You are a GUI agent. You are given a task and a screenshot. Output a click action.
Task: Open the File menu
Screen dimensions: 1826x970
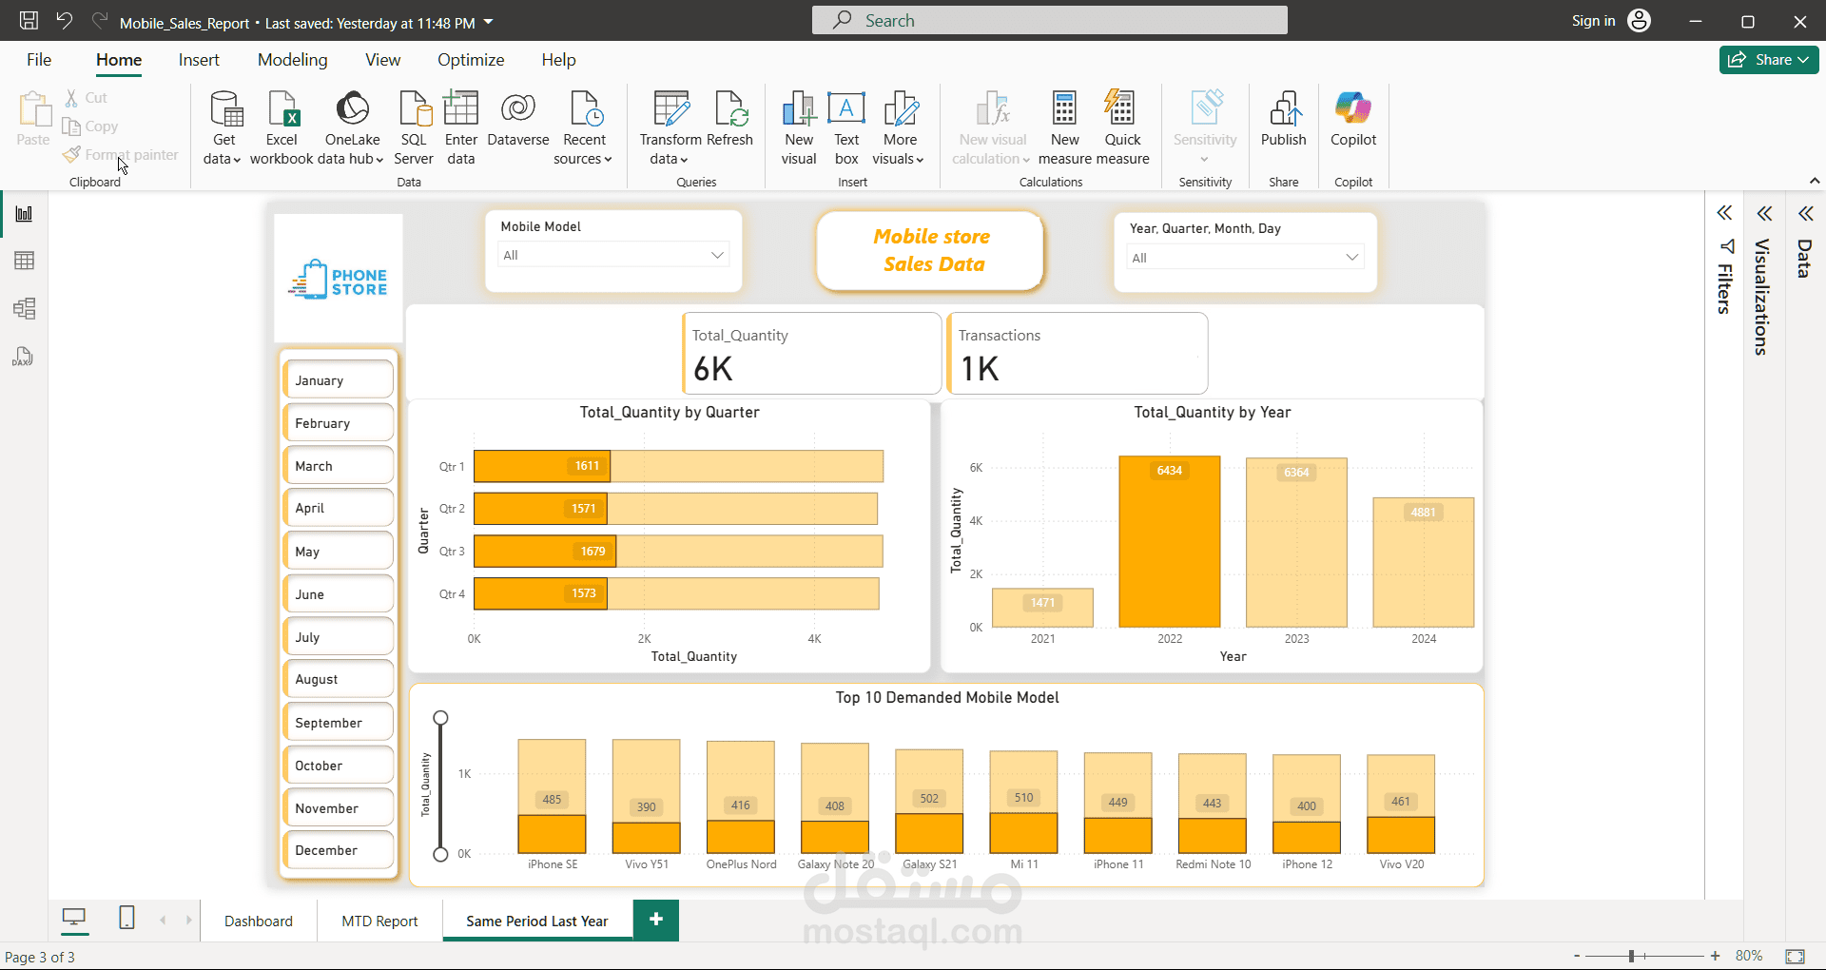click(39, 60)
